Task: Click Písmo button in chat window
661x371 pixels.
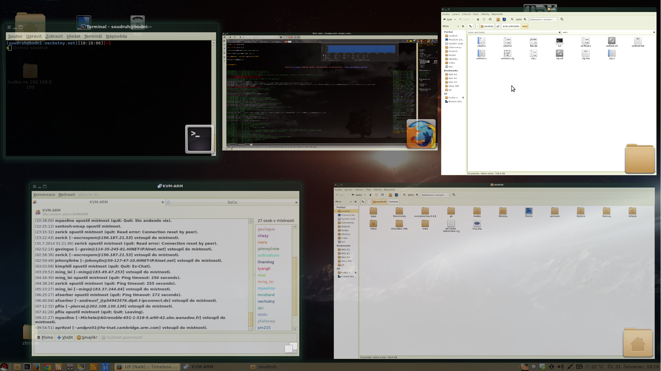Action: (x=45, y=337)
